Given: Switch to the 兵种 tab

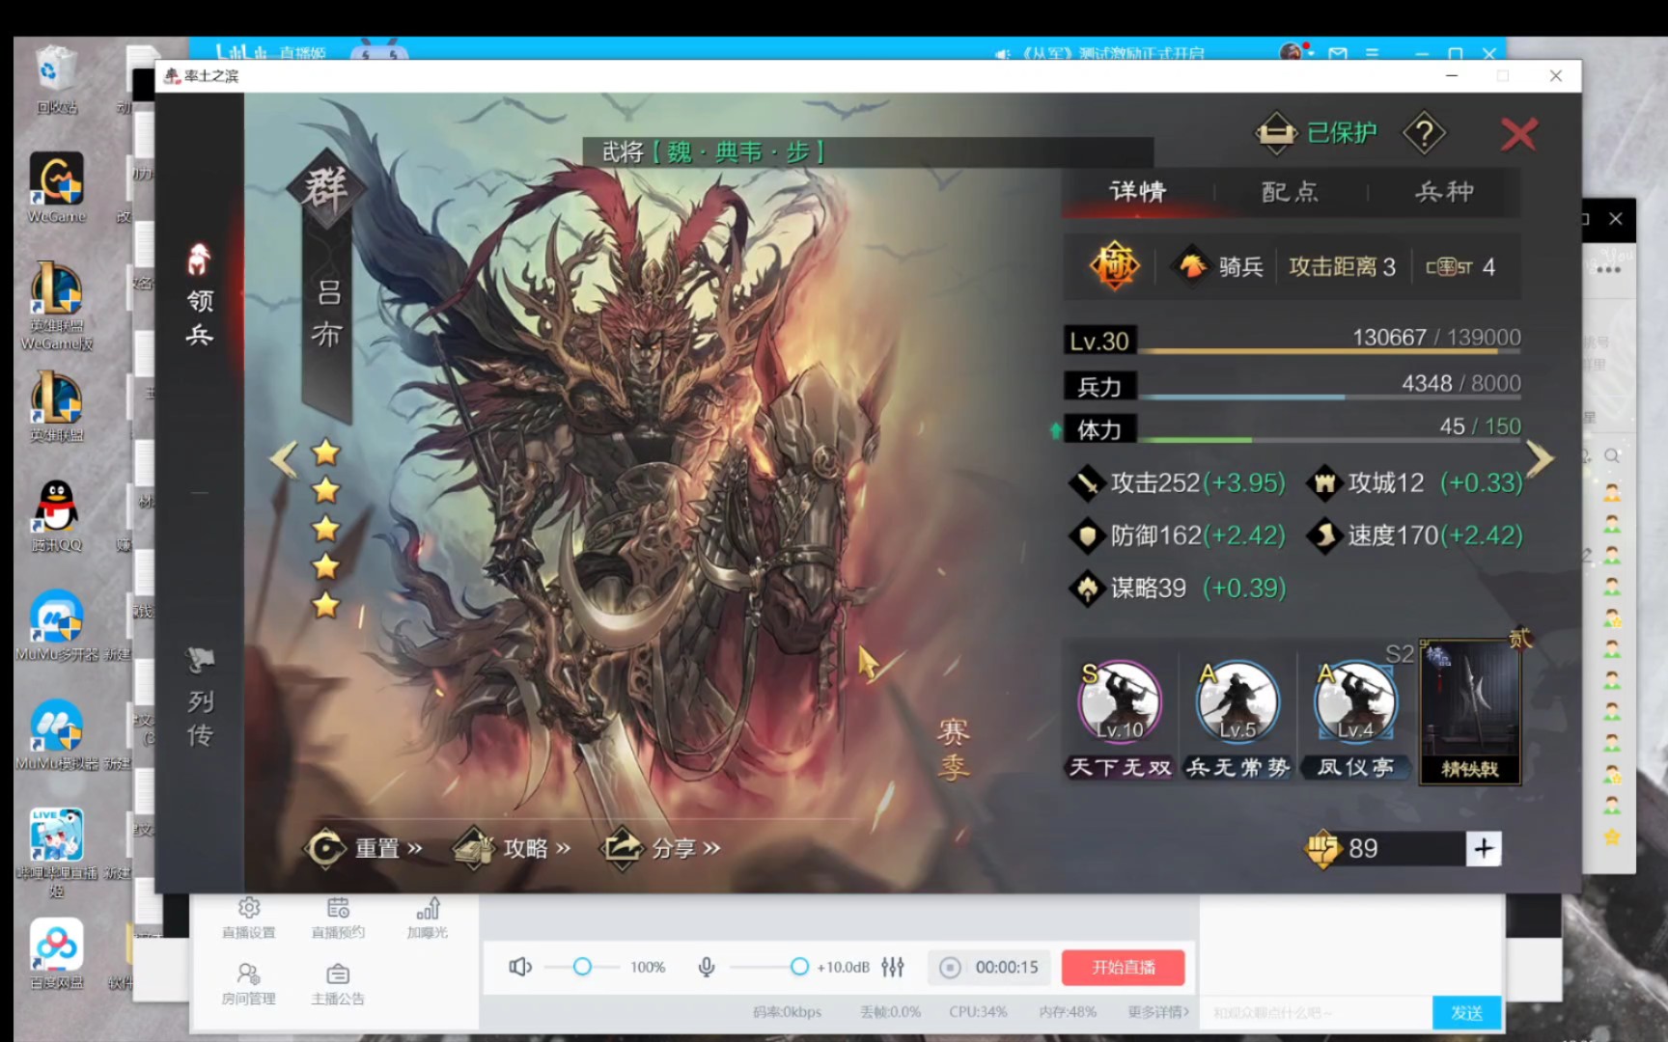Looking at the screenshot, I should click(x=1444, y=191).
